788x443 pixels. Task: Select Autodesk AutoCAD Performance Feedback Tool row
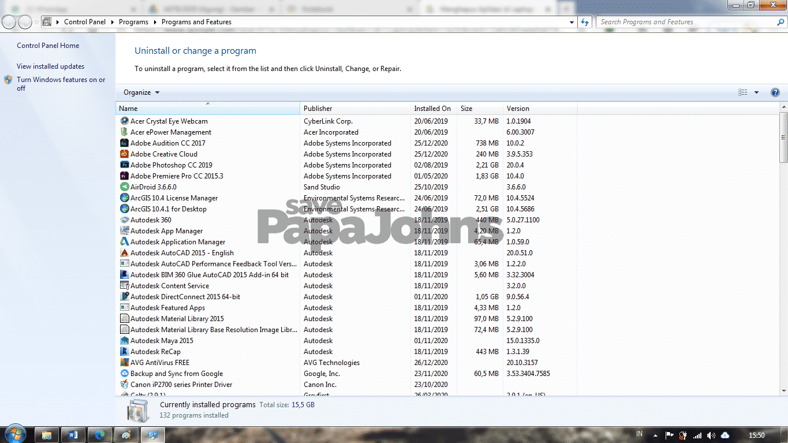pos(348,264)
